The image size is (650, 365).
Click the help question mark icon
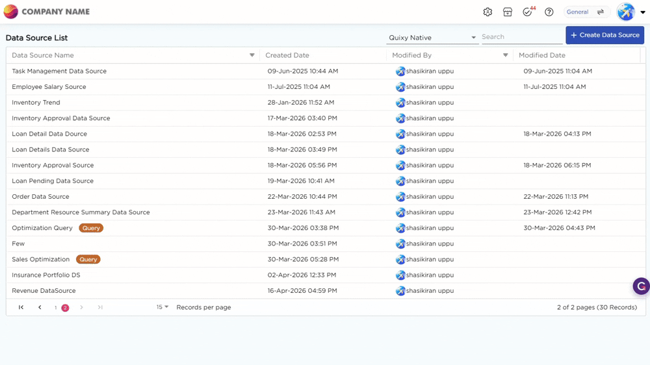coord(549,12)
